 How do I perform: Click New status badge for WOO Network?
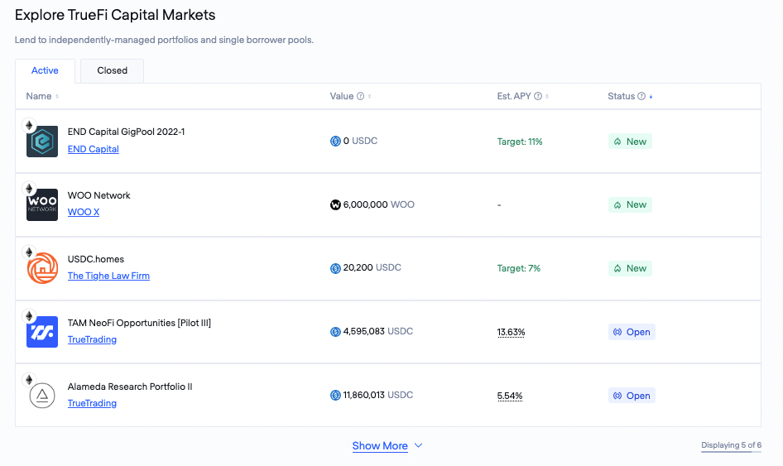630,204
